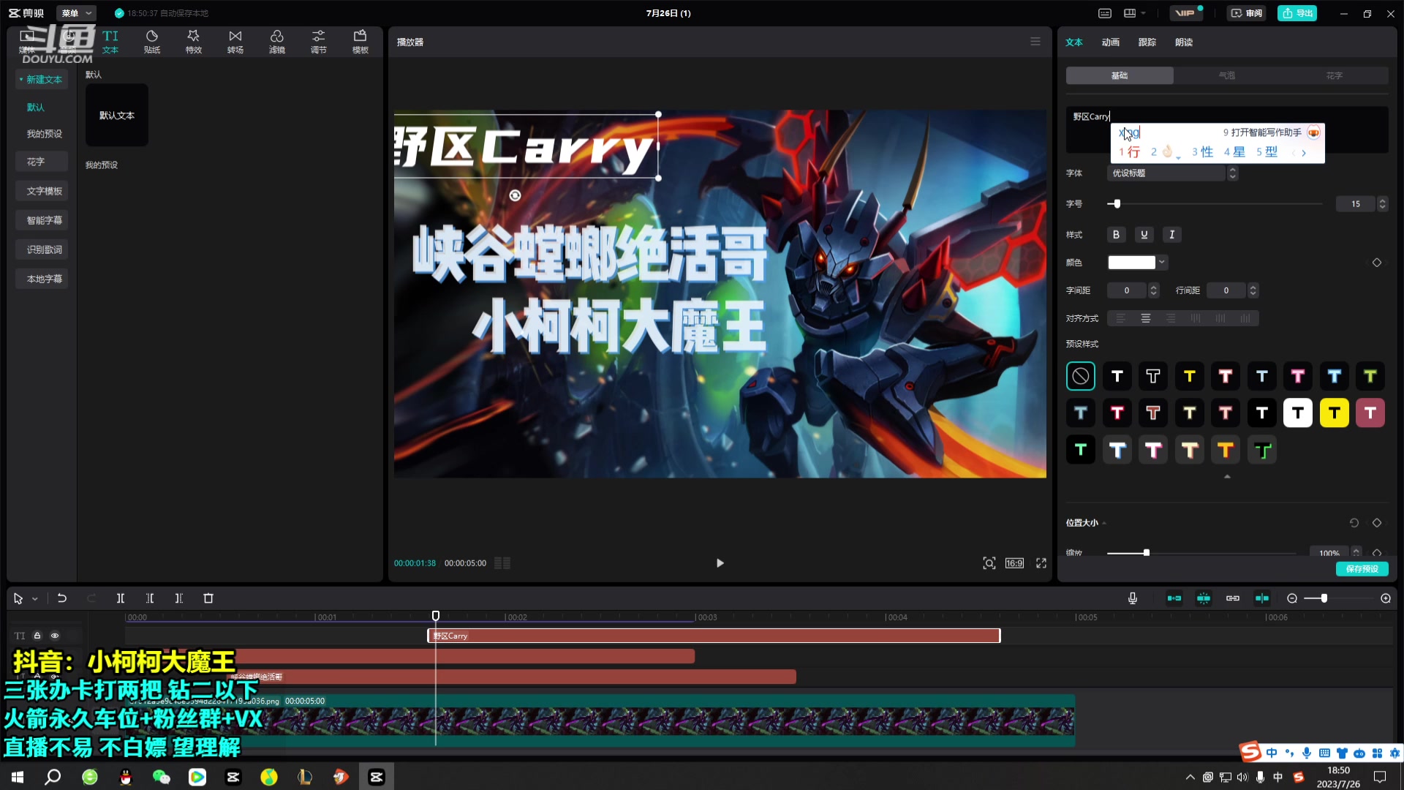
Task: Toggle underline text style
Action: 1144,235
